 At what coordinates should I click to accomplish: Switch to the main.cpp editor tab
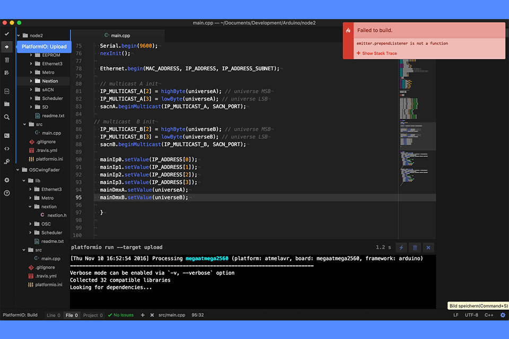point(117,35)
